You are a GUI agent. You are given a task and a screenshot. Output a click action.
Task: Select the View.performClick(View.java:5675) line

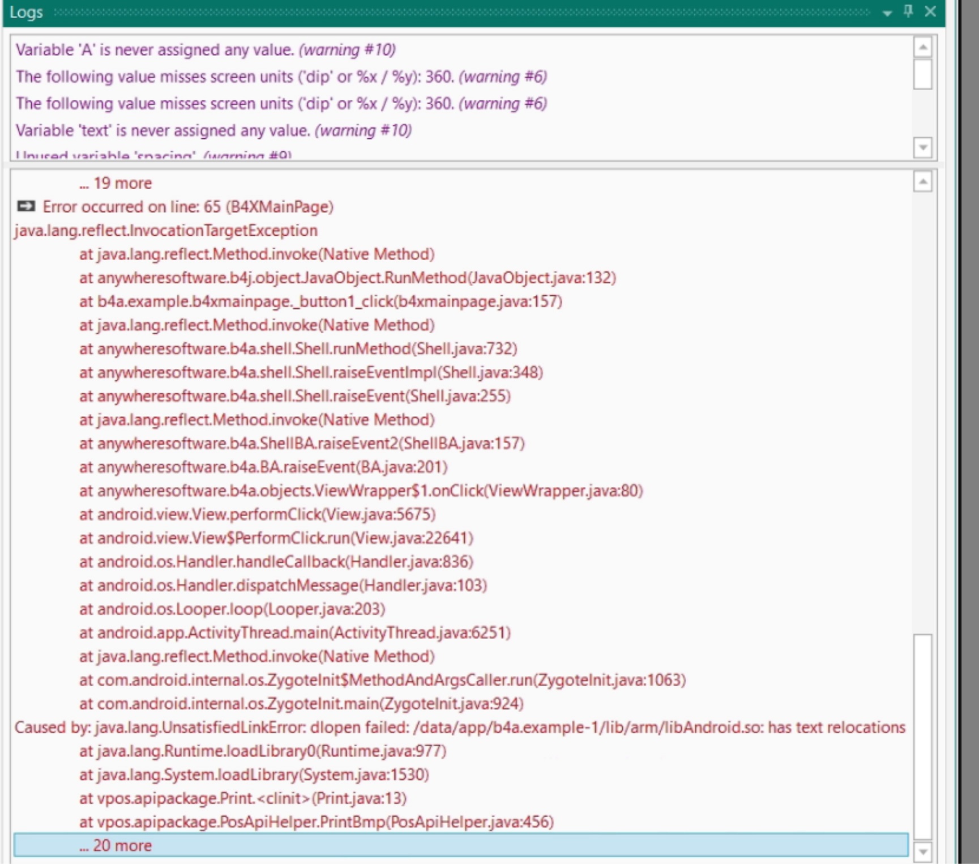[257, 514]
